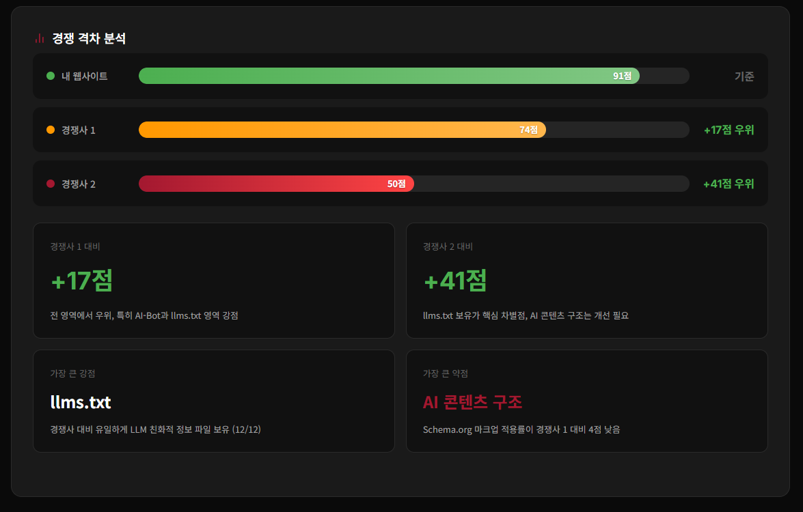The height and width of the screenshot is (512, 803).
Task: Click the 74점 score label
Action: 528,130
